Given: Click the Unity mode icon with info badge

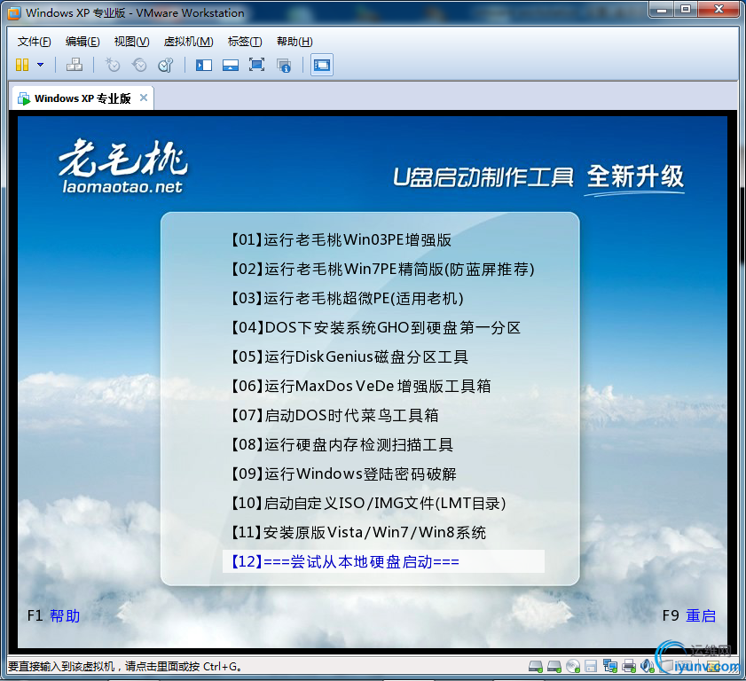Looking at the screenshot, I should pyautogui.click(x=284, y=65).
